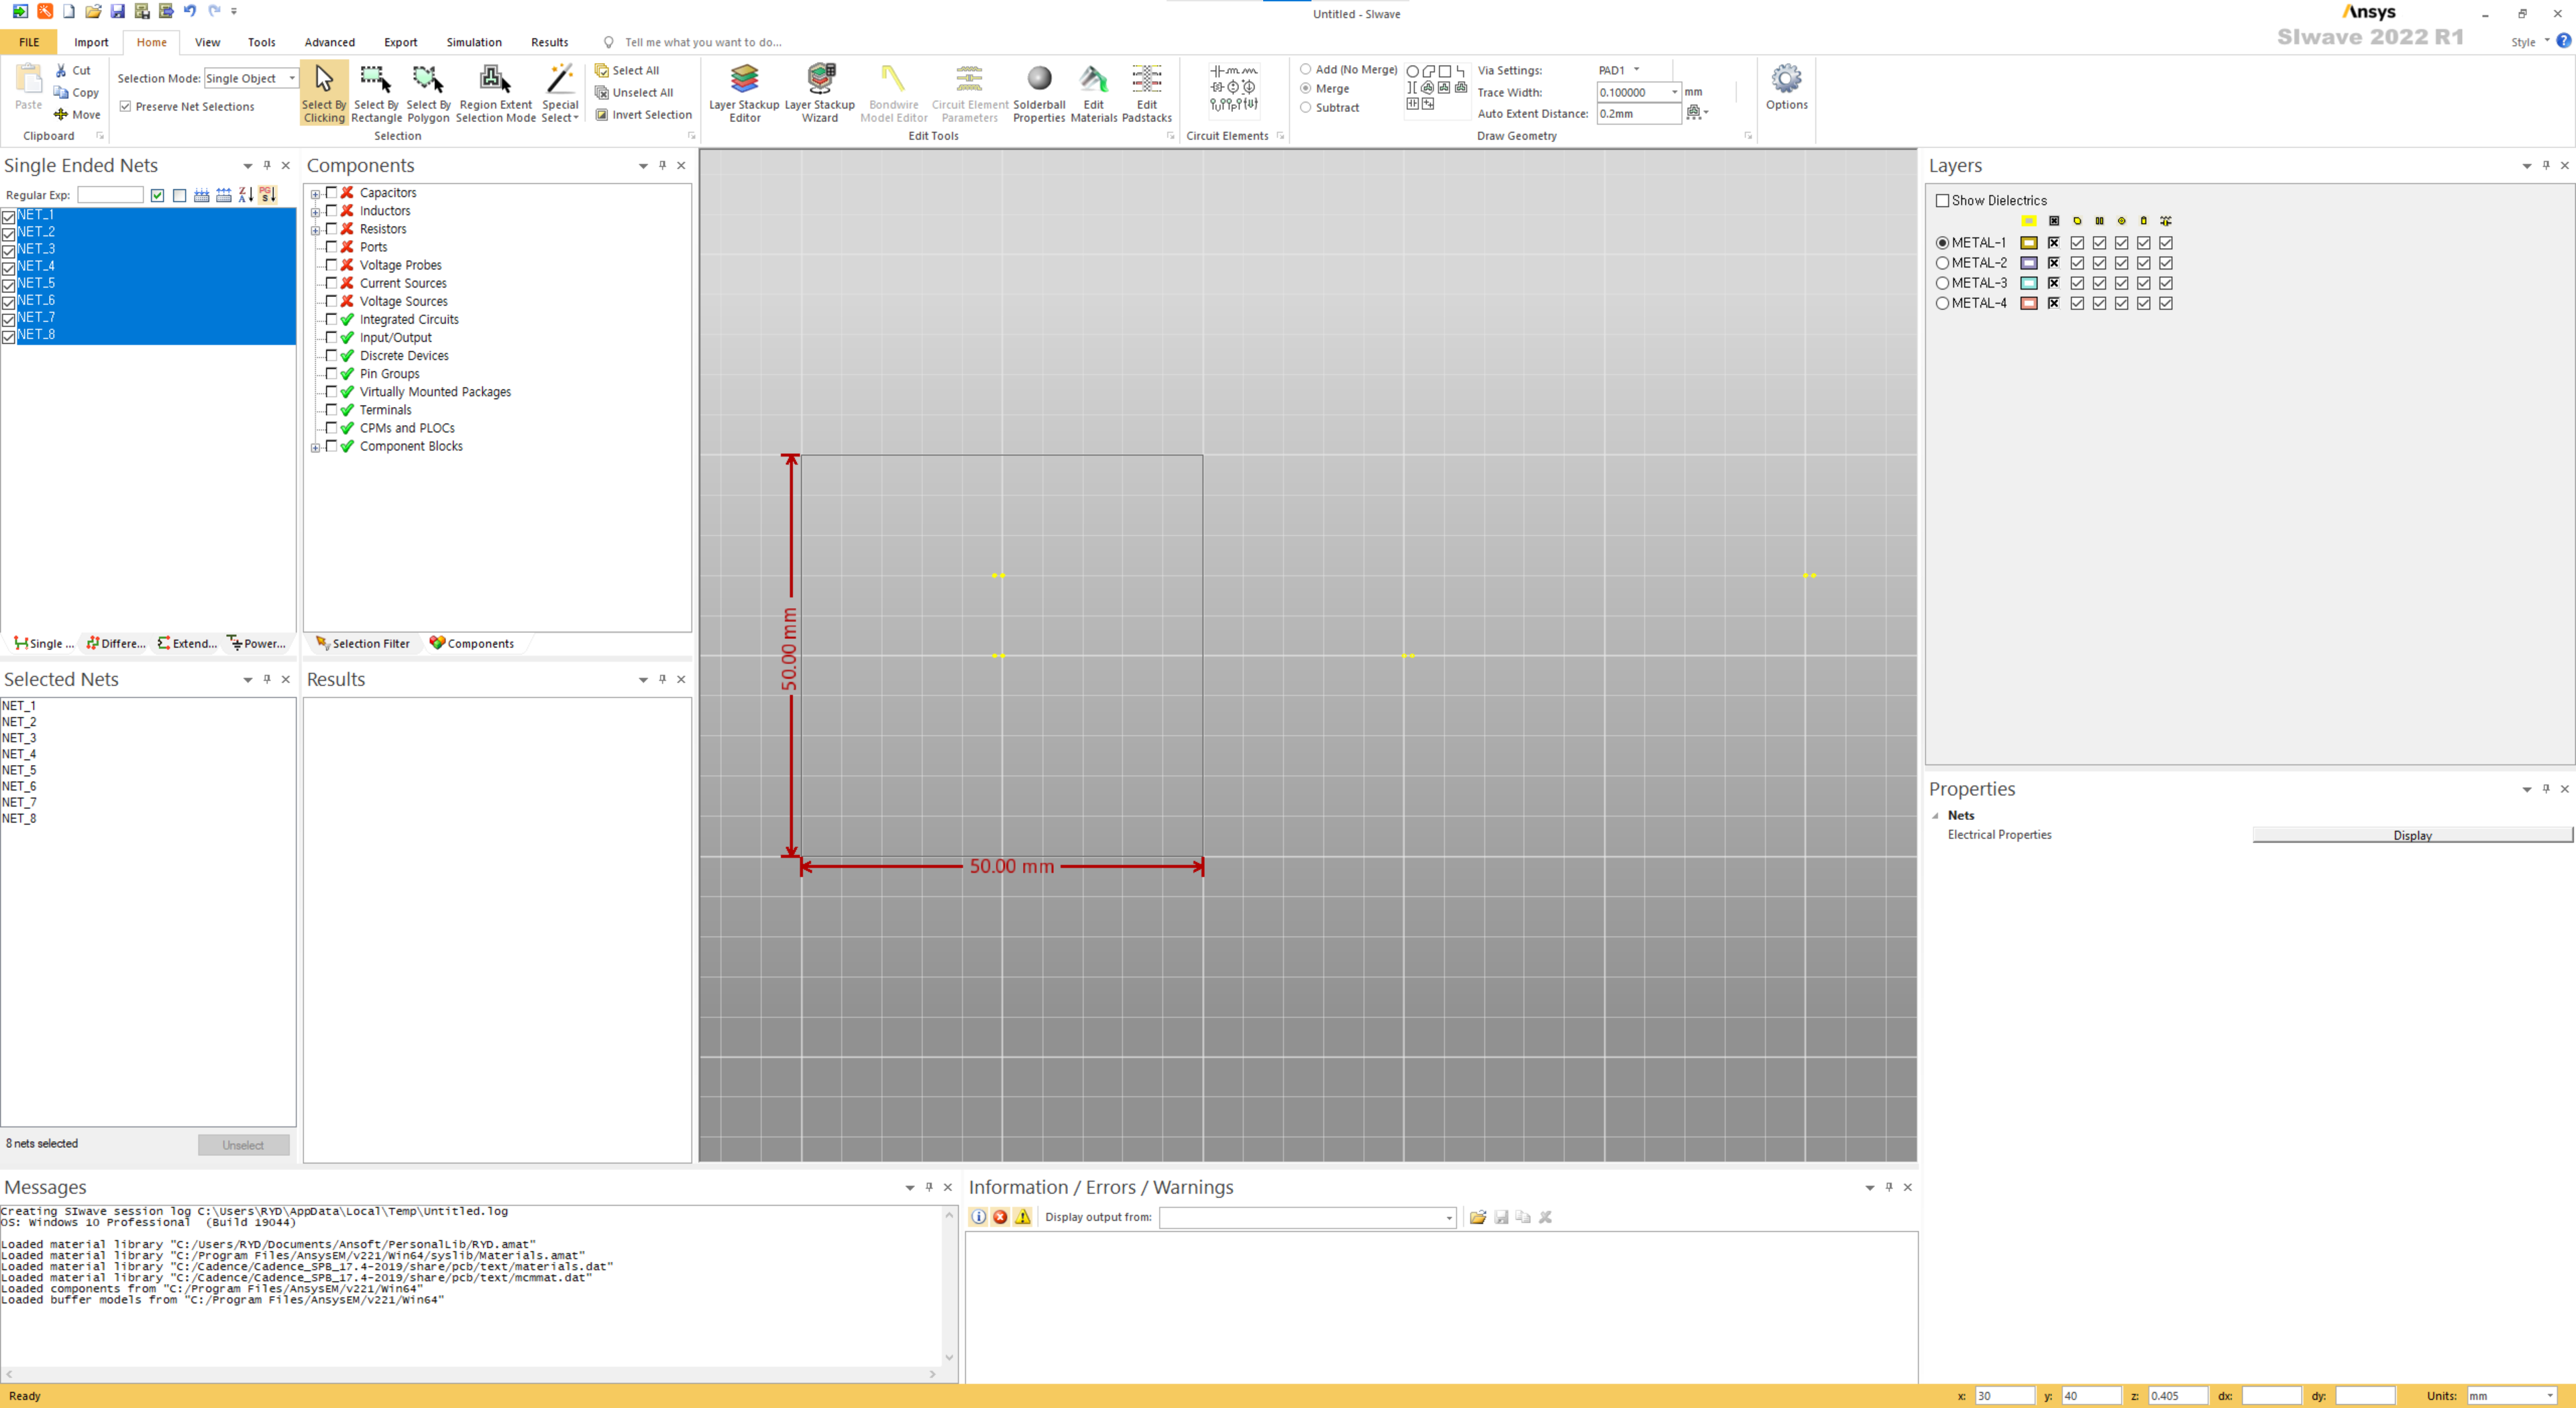2576x1408 pixels.
Task: Click the Auto Extent Distance field
Action: pyautogui.click(x=1638, y=114)
